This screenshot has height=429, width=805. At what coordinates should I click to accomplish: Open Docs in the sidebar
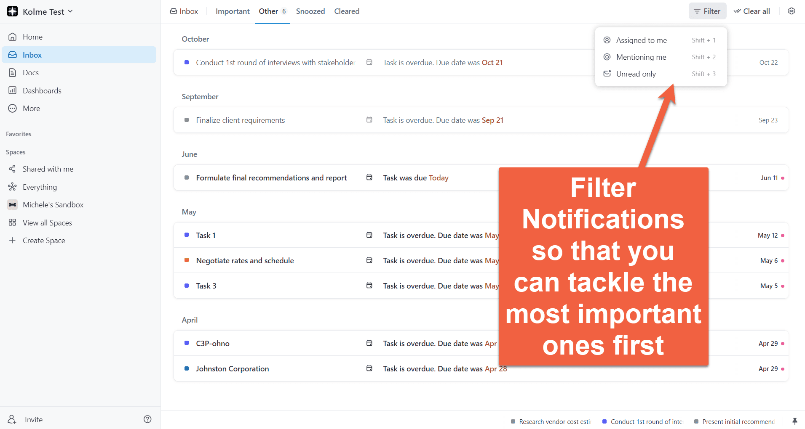pyautogui.click(x=30, y=73)
